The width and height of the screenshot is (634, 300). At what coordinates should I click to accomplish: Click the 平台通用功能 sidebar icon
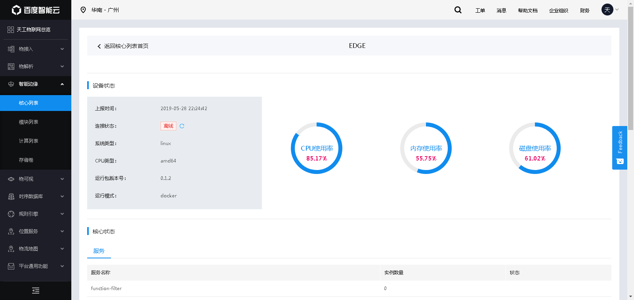coord(11,266)
